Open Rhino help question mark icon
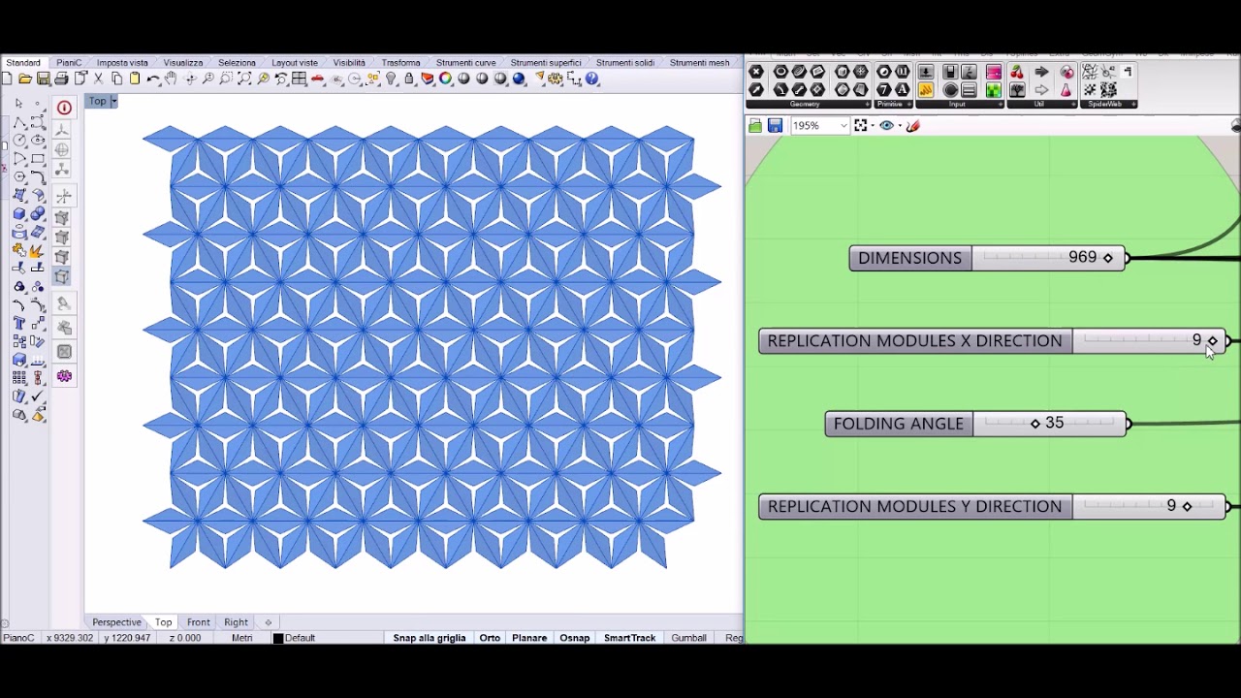 pos(591,79)
